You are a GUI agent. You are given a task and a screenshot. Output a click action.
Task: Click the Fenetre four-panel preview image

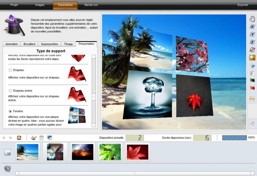pos(77,115)
